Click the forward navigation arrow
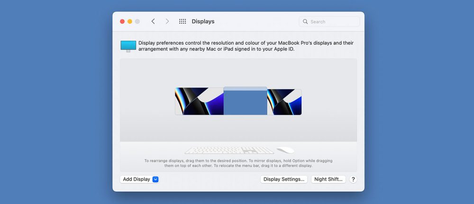474x204 pixels. tap(167, 21)
